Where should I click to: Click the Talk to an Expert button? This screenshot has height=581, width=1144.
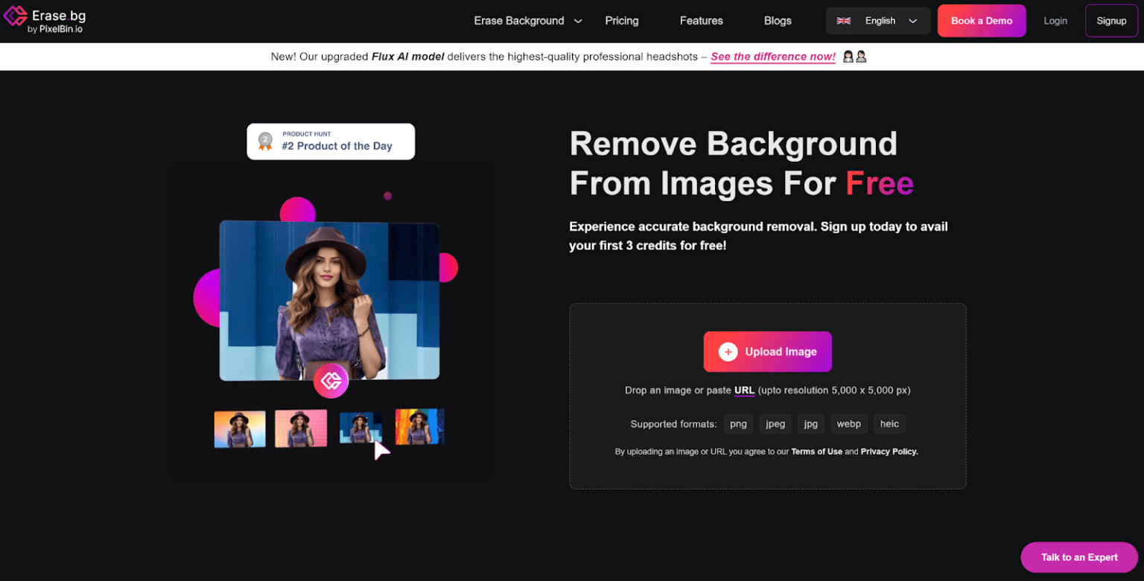click(1078, 557)
